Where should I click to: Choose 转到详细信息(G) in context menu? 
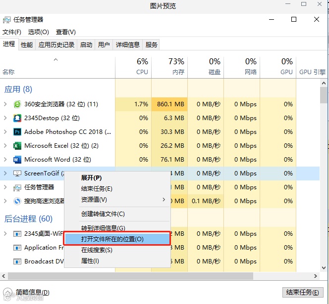(117, 227)
